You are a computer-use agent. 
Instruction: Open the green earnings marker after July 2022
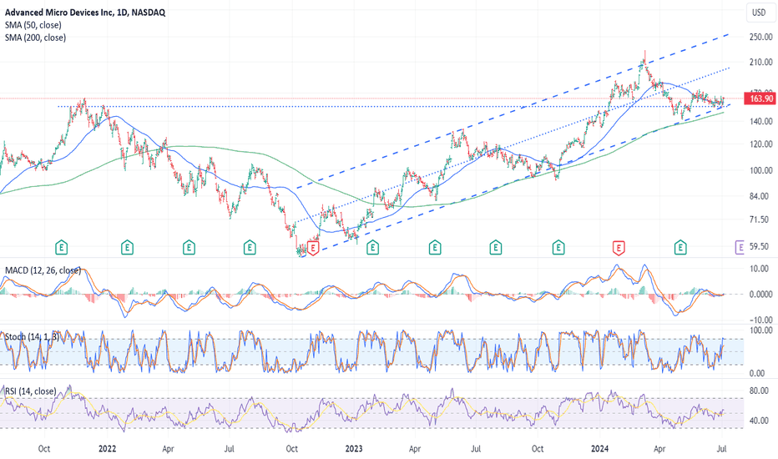coord(250,247)
